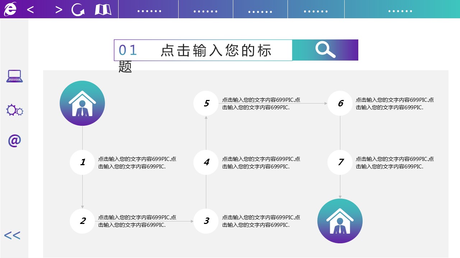Click the refresh circular arrow icon
This screenshot has width=460, height=258.
coord(78,10)
